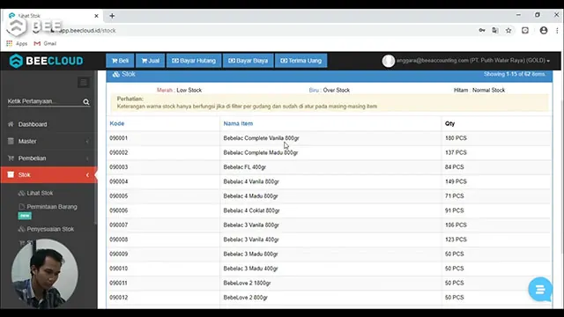Sort by Nama Item column header
The height and width of the screenshot is (317, 564).
[238, 123]
